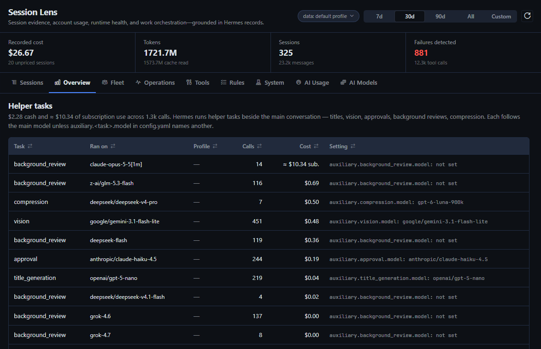
Task: Click the Operations pulse icon
Action: point(138,82)
